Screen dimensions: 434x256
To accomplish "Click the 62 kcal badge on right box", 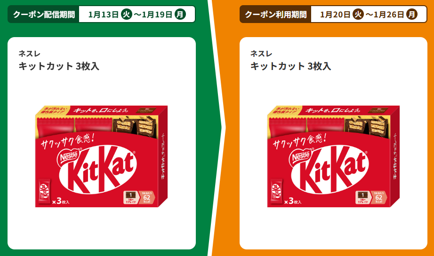I will [x=379, y=197].
